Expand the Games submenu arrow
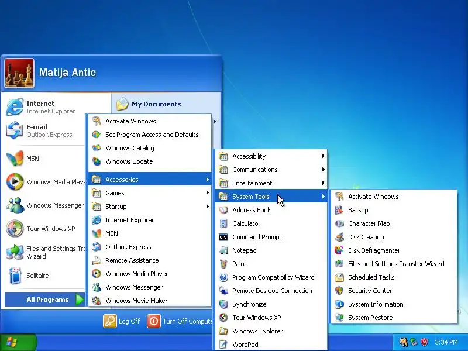This screenshot has height=351, width=468. click(x=208, y=193)
